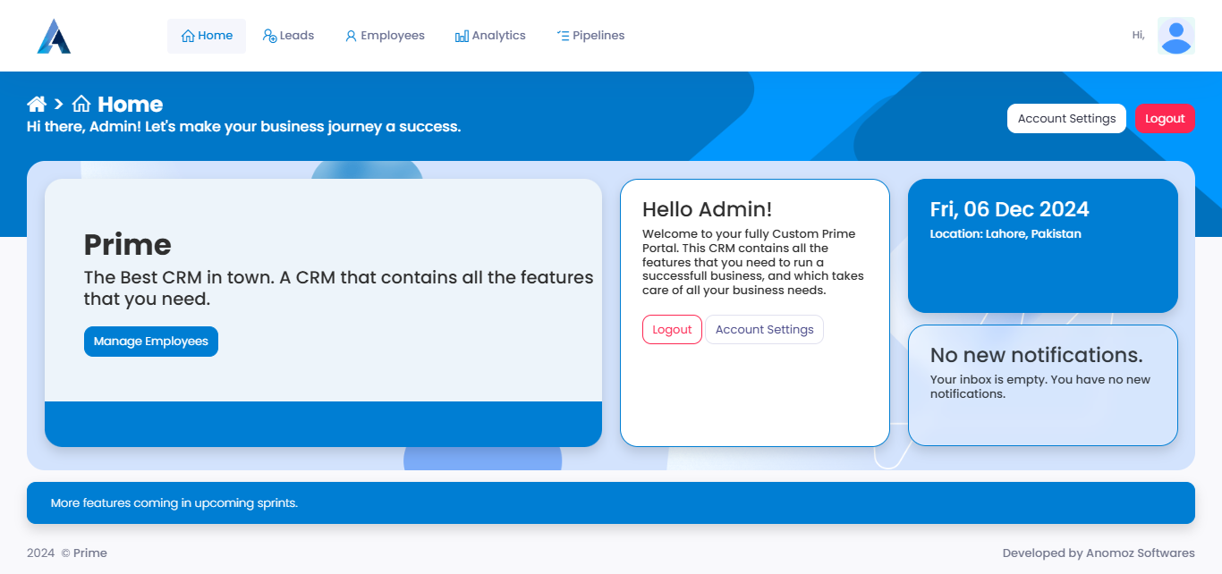1222x574 pixels.
Task: Open Account Settings from the top banner
Action: click(x=1066, y=119)
